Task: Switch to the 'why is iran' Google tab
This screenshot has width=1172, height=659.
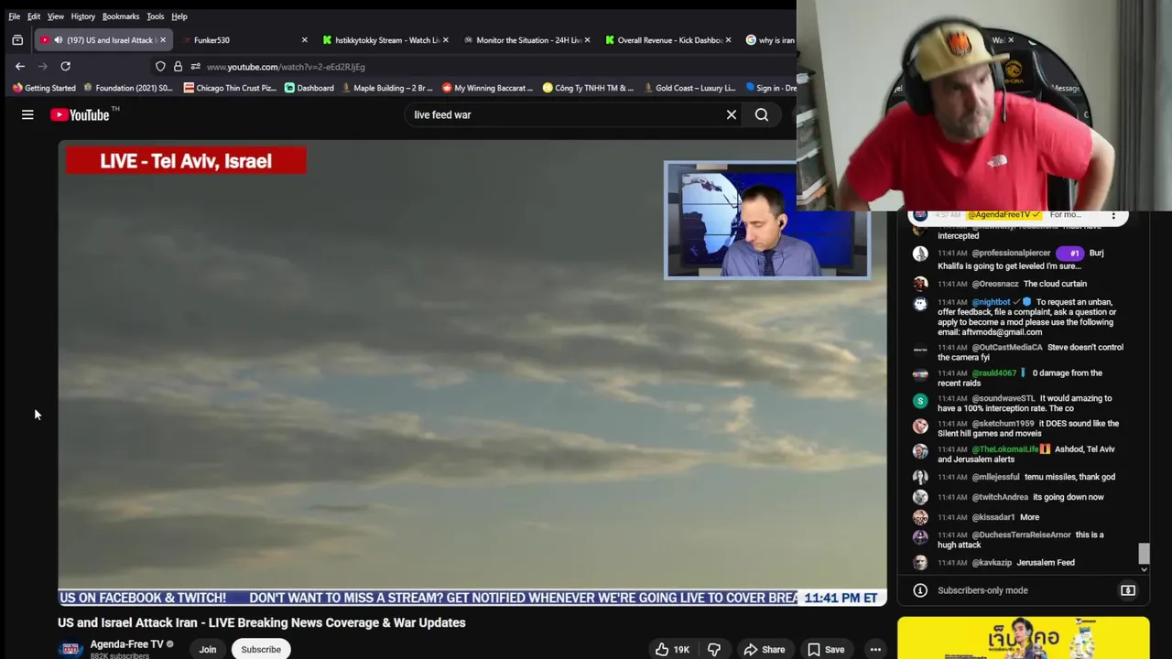Action: point(769,40)
